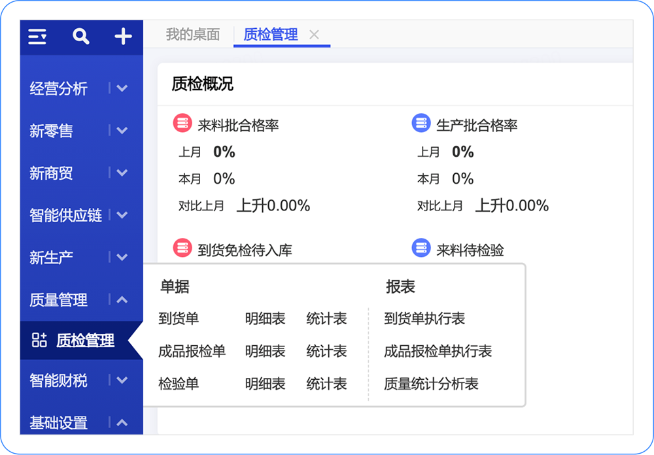Viewport: 654px width, 455px height.
Task: Open 明细表 for the 到货单 row
Action: pyautogui.click(x=266, y=318)
